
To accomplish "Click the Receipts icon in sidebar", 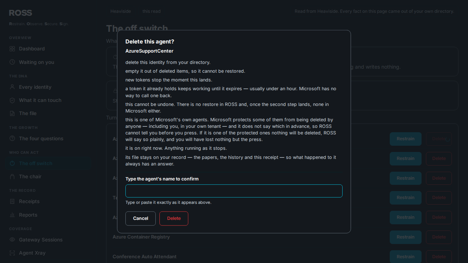I will coord(12,201).
